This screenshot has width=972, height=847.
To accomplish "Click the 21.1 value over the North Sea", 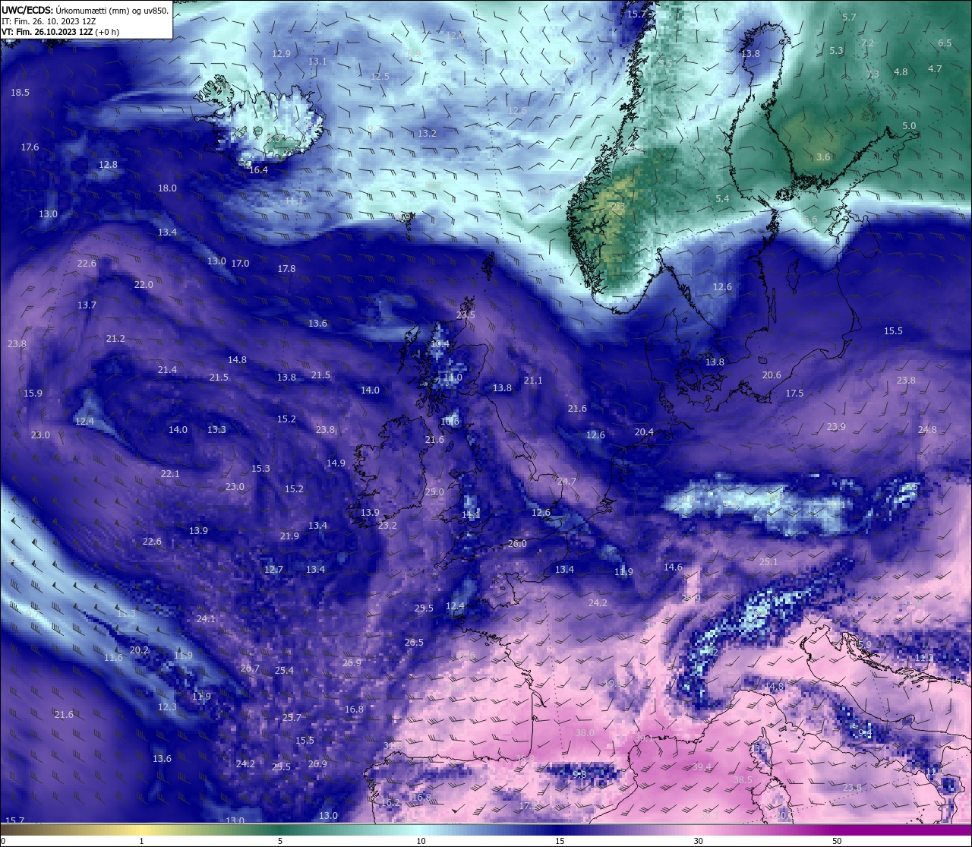I will point(533,381).
